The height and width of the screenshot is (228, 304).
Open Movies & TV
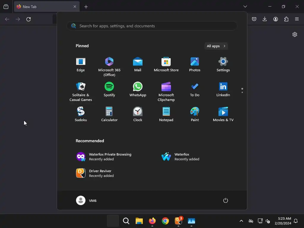coord(223,115)
